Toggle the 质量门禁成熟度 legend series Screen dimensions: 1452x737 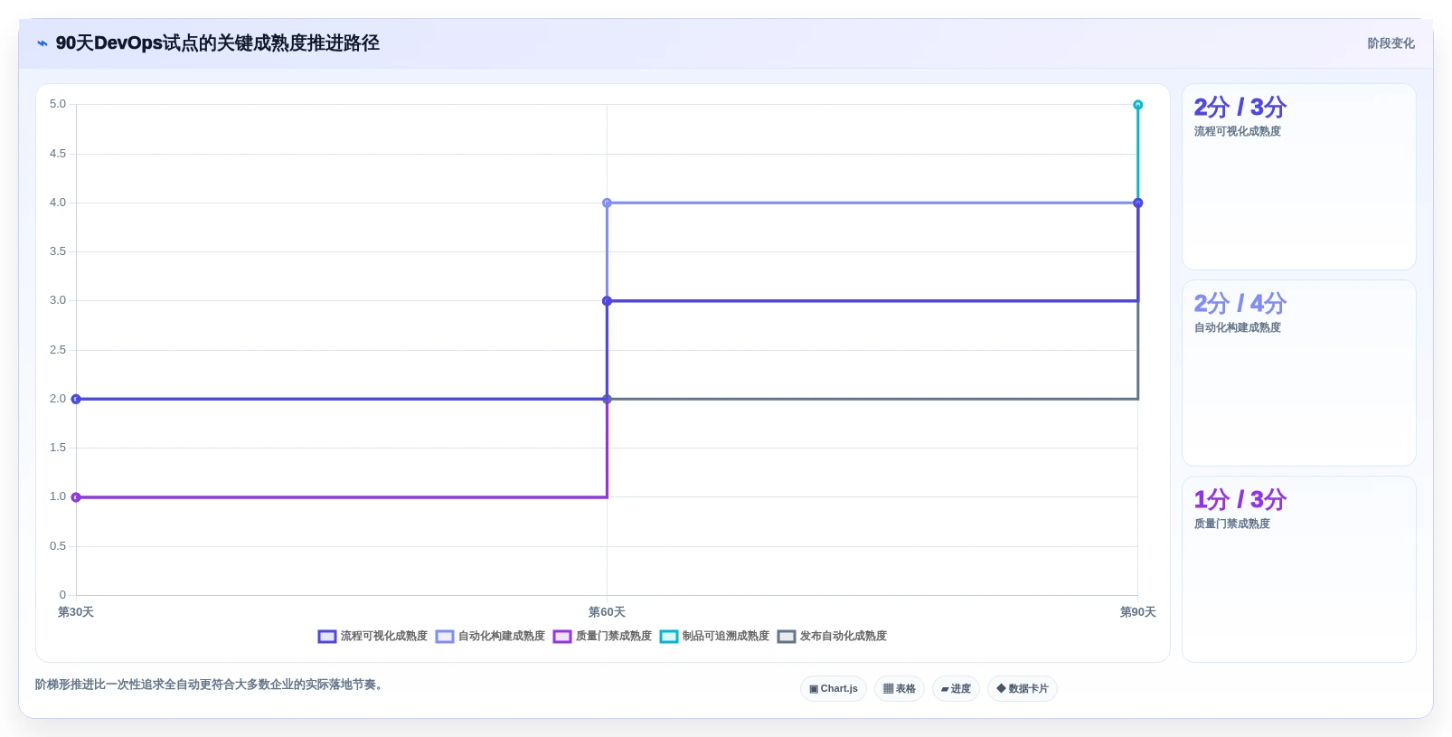[x=602, y=637]
